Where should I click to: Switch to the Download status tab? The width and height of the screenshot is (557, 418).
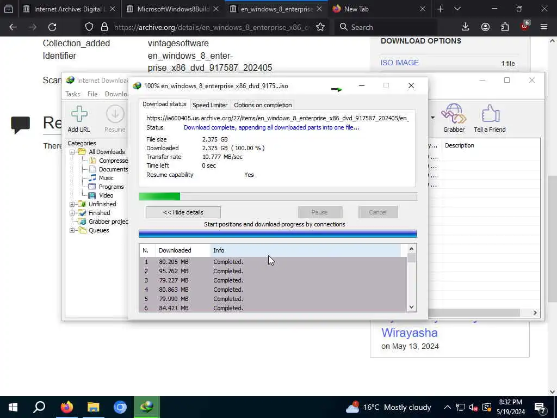point(164,104)
